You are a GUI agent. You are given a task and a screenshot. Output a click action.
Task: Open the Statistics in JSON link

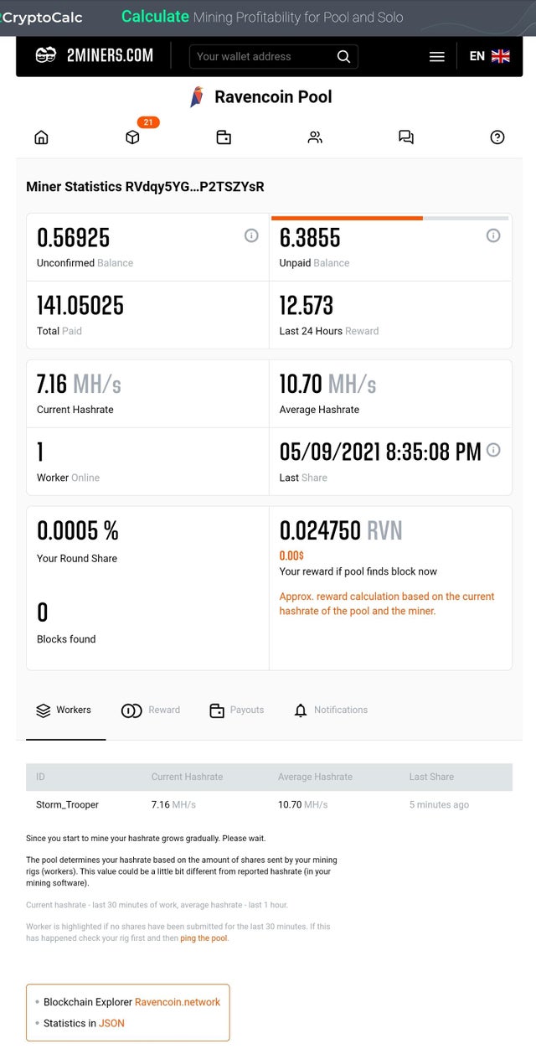coord(111,1023)
